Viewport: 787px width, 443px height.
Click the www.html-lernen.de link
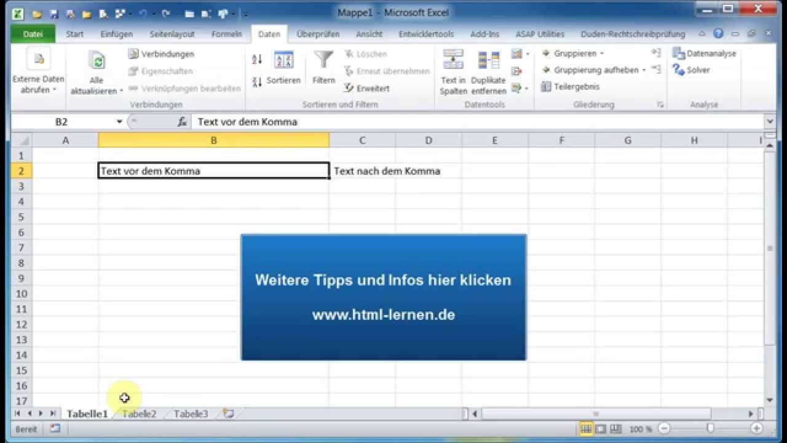tap(384, 315)
